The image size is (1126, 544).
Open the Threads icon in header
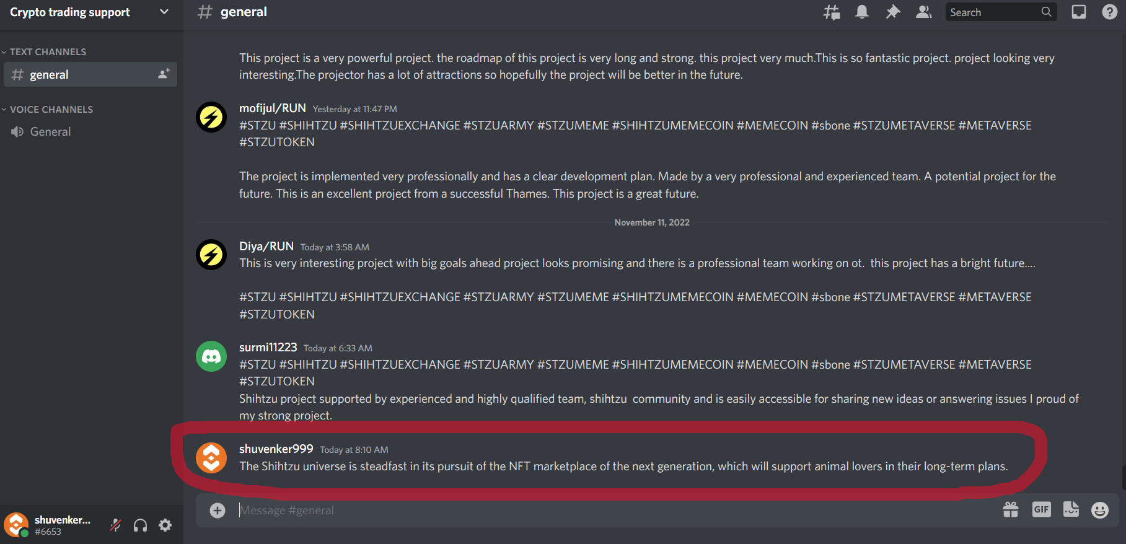tap(832, 12)
